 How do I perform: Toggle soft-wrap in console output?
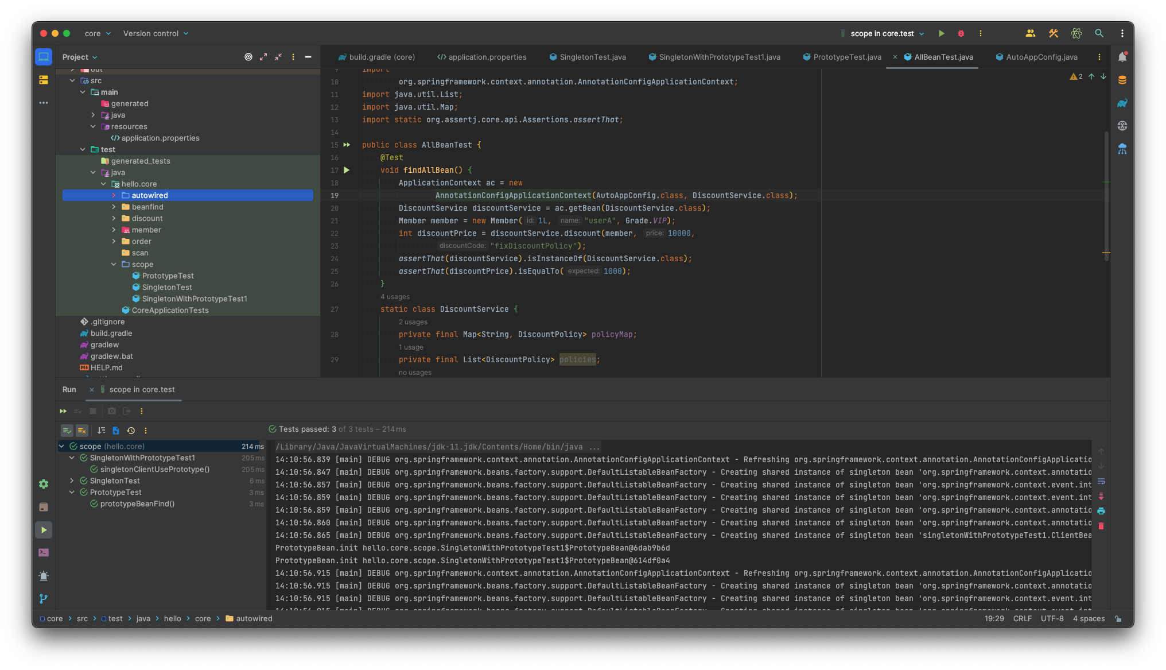point(1101,482)
